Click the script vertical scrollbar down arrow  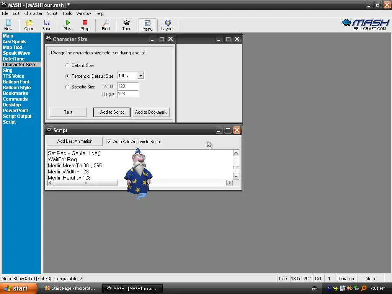coord(236,176)
